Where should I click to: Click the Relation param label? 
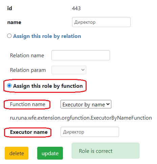(x=28, y=70)
